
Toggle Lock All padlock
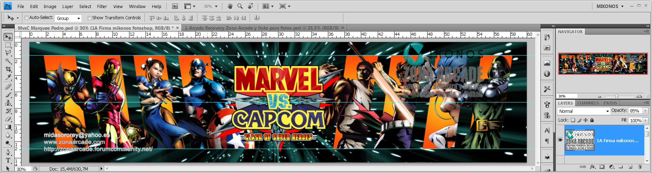[592, 120]
